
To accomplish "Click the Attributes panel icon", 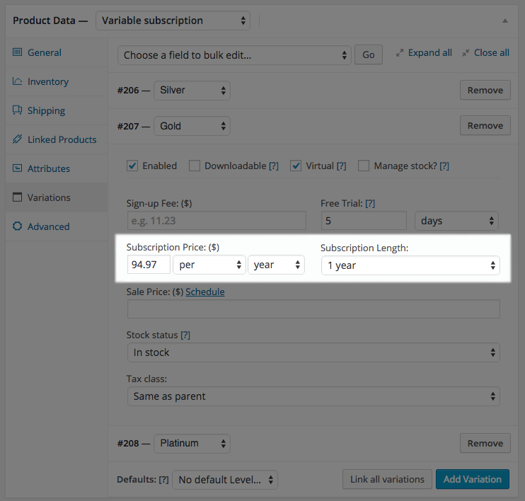I will tap(17, 168).
